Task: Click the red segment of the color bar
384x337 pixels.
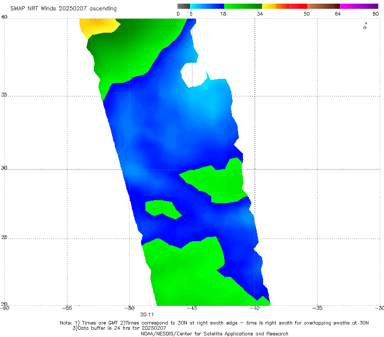Action: point(298,6)
